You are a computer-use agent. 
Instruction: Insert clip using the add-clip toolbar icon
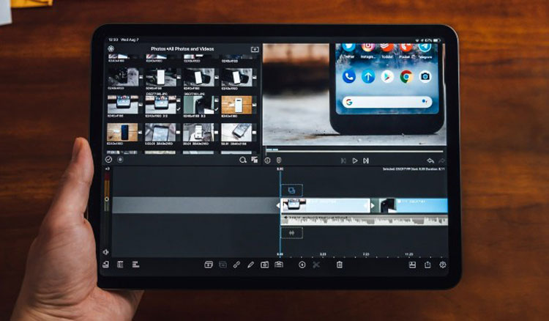pos(209,265)
